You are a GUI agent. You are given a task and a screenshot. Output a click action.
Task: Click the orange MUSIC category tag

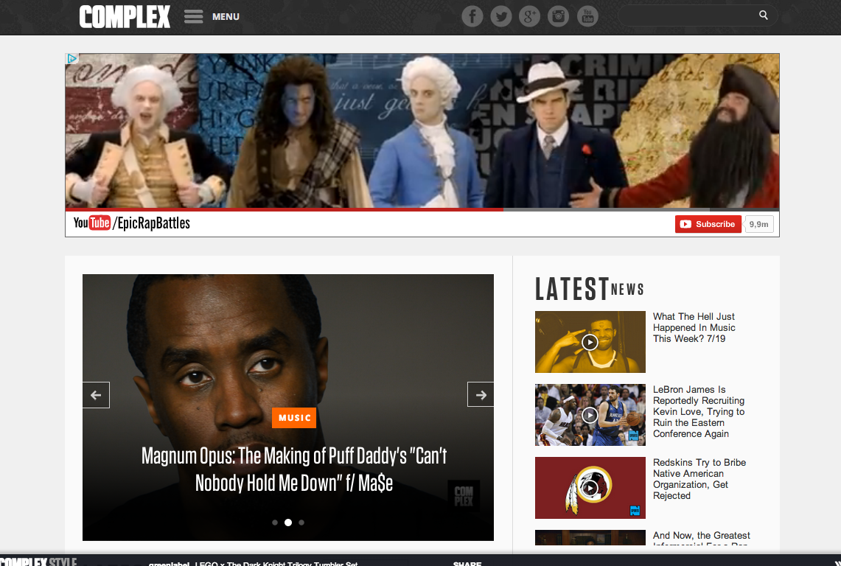(293, 418)
